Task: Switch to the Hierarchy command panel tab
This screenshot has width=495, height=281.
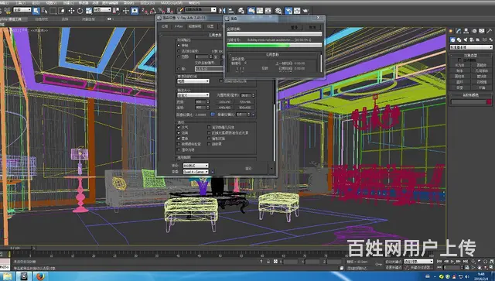Action: (466, 31)
